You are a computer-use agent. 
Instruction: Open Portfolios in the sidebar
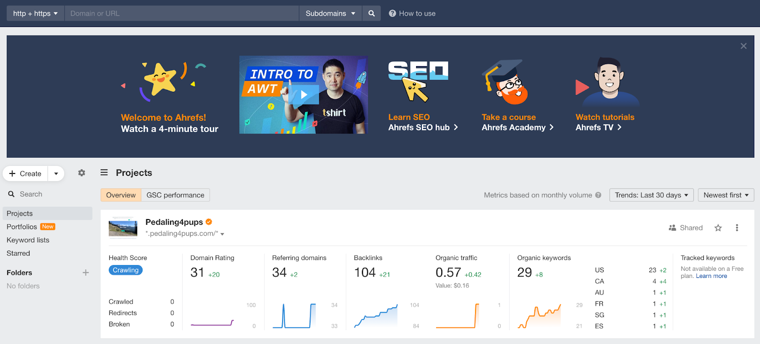(22, 227)
